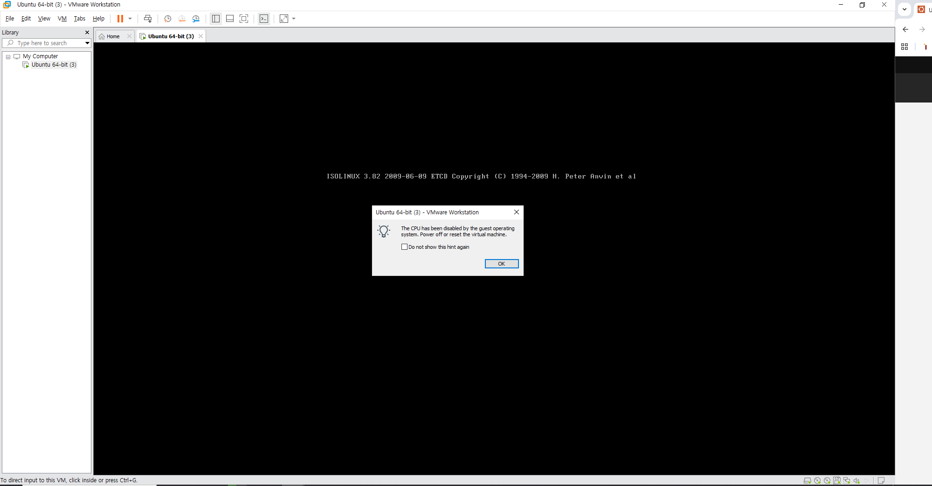Revert the virtual machine to a snapshot

pyautogui.click(x=182, y=19)
